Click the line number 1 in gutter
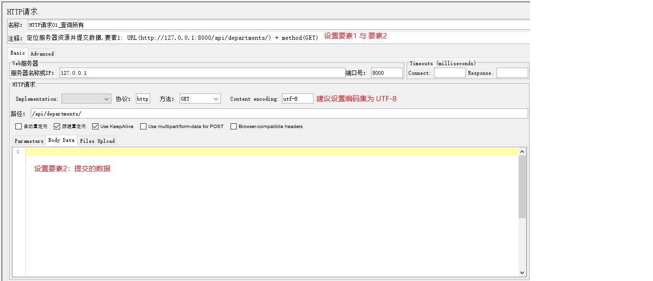 (x=18, y=152)
